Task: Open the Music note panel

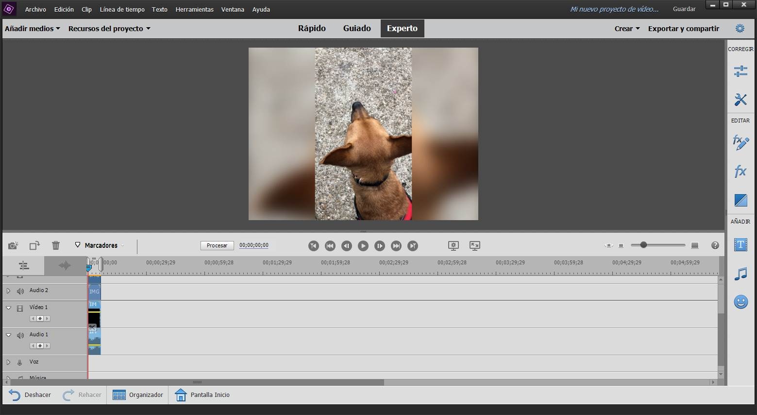Action: point(740,274)
